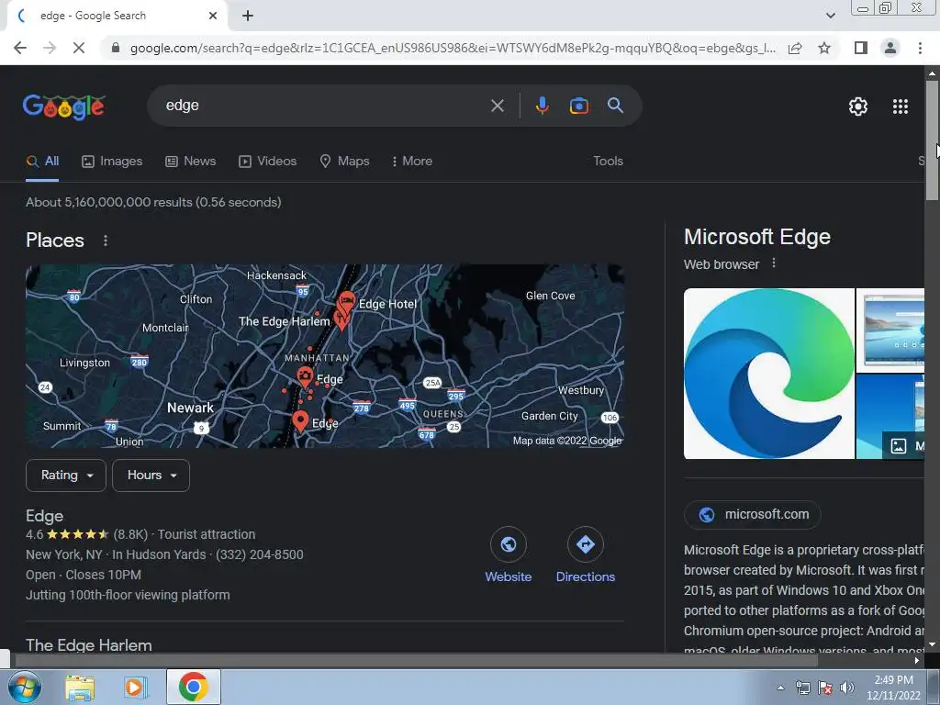Switch to Videos results
The height and width of the screenshot is (705, 940).
click(268, 162)
